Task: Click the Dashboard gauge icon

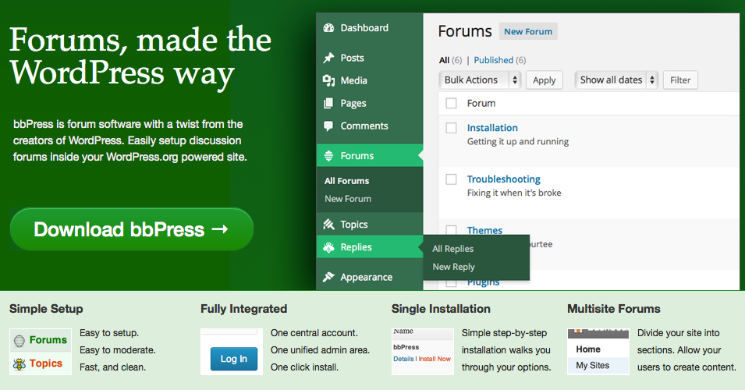Action: (x=328, y=28)
